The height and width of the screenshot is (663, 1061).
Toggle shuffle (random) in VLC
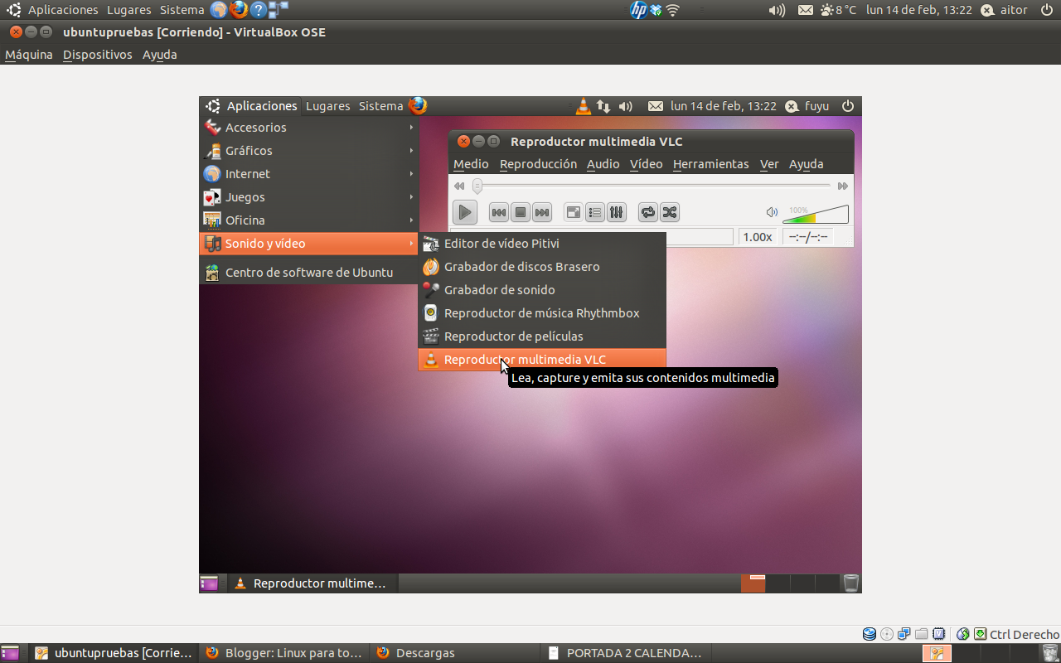point(670,212)
